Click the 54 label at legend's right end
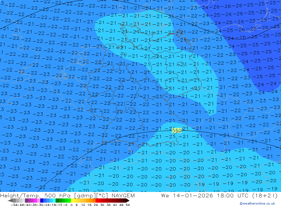The width and height of the screenshot is (281, 206). coord(128,205)
